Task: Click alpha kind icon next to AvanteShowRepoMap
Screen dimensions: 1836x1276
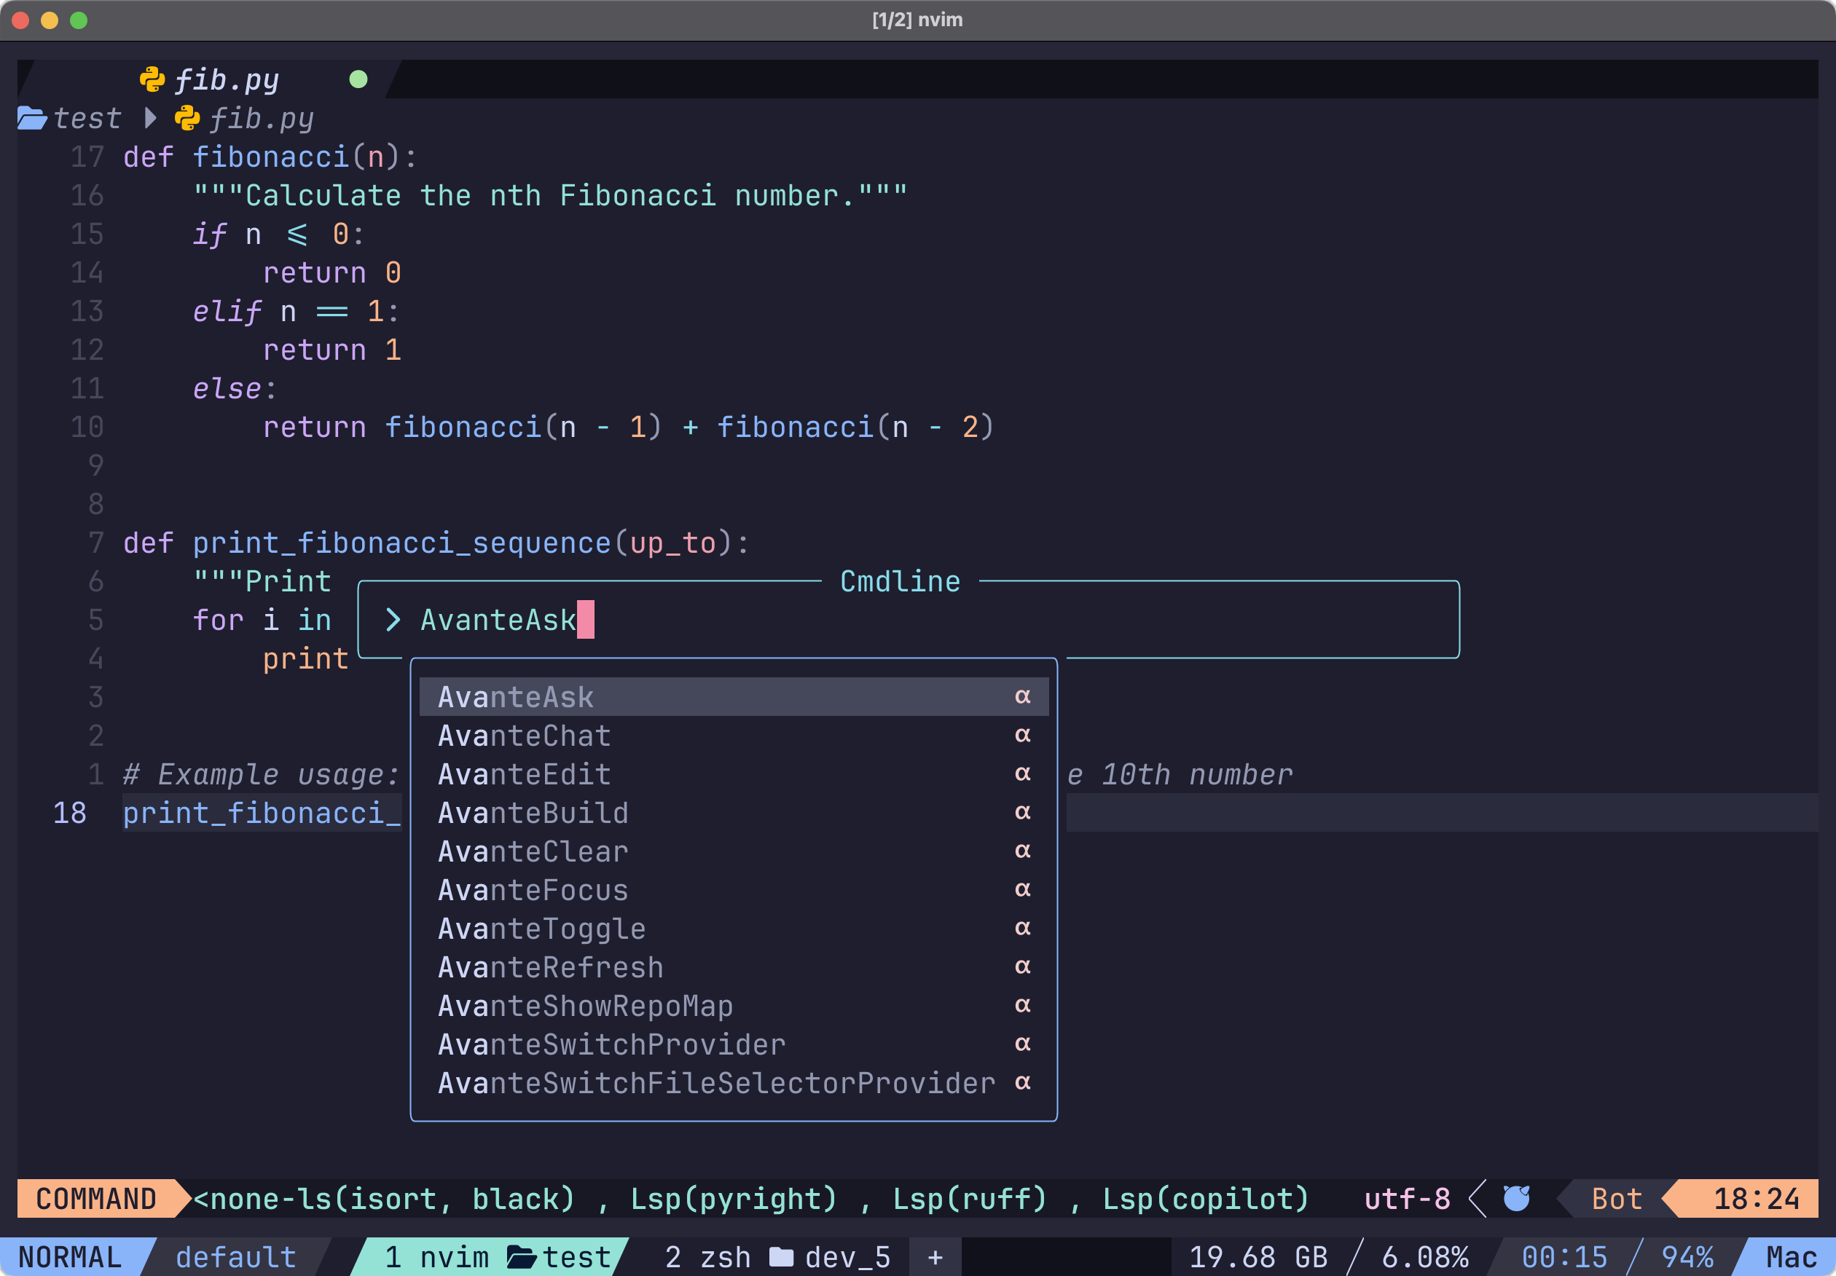Action: pyautogui.click(x=1023, y=1005)
